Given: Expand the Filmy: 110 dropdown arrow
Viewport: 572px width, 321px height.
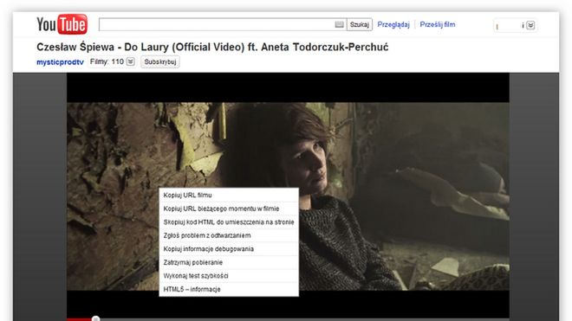Looking at the screenshot, I should click(x=130, y=61).
